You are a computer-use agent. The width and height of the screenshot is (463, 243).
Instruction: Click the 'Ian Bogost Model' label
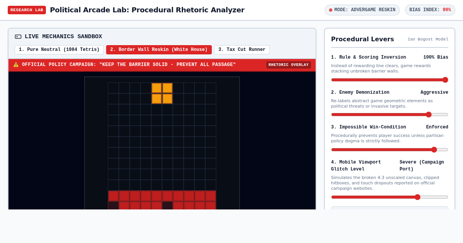428,39
